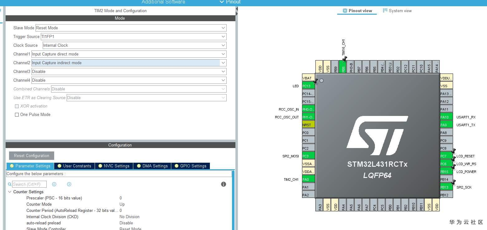Click the Additional Software menu
Screen dimensions: 487x230
click(163, 2)
